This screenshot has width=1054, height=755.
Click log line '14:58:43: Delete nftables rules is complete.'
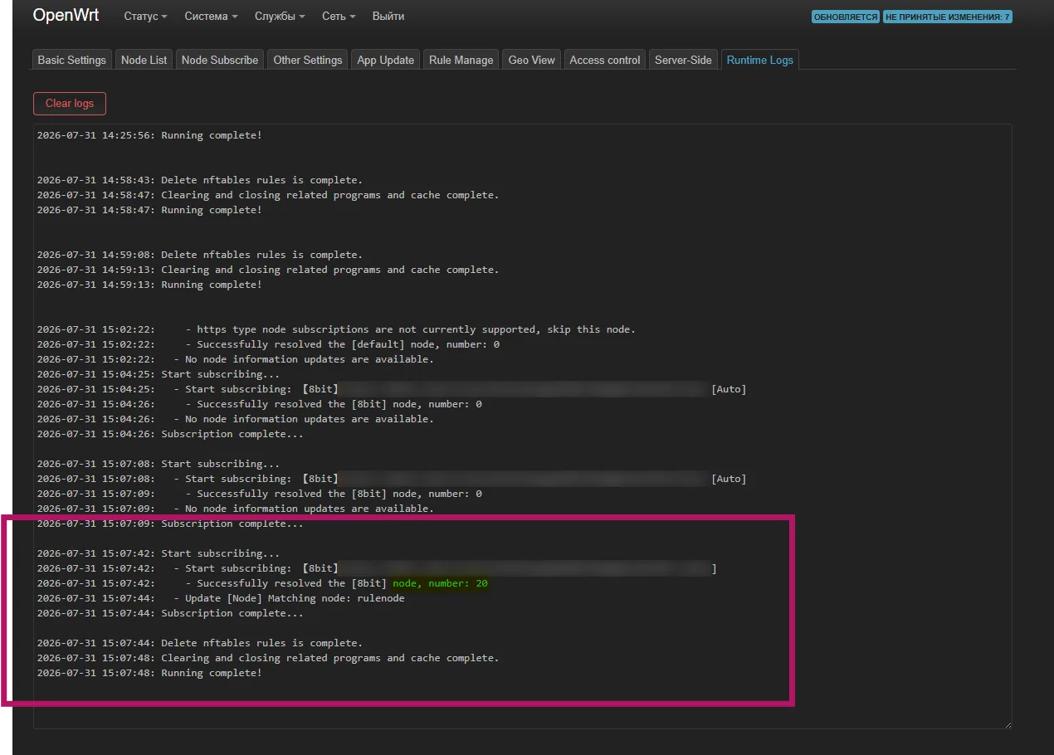coord(200,180)
